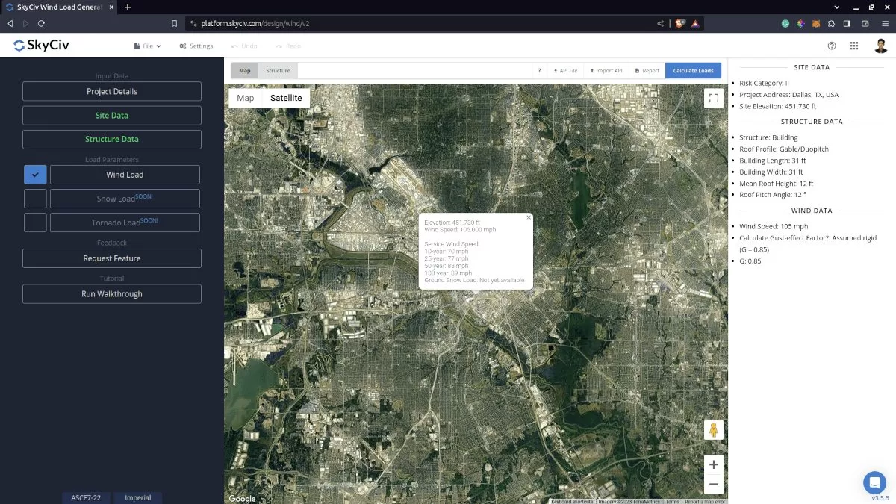Select the Satellite map type
The width and height of the screenshot is (896, 504).
coord(286,98)
